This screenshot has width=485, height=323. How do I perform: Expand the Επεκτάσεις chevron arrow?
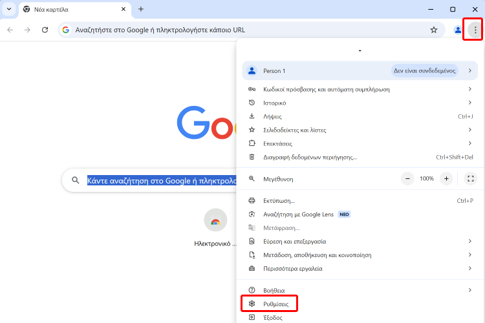pos(470,143)
